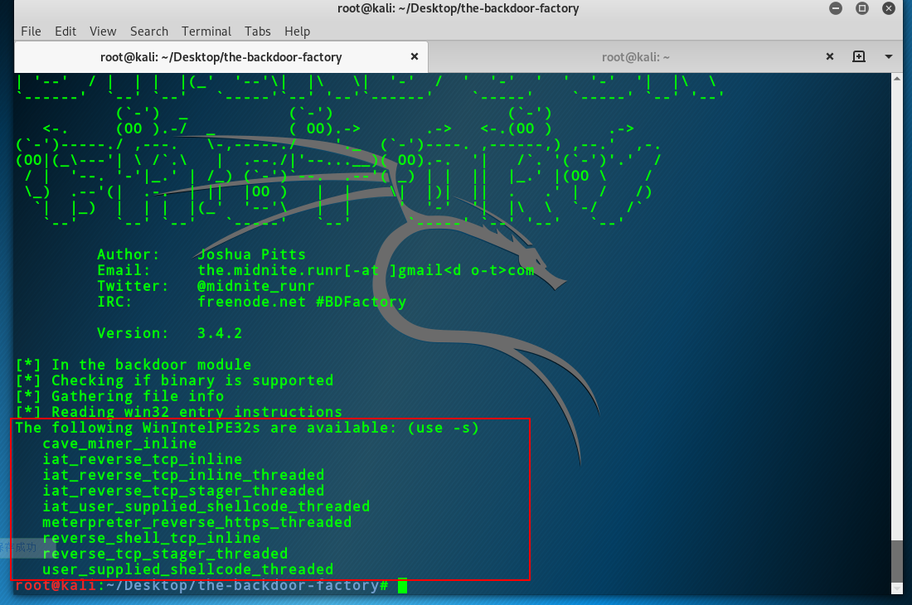This screenshot has height=605, width=912.
Task: Click 'In the backdoor module' line
Action: [133, 365]
